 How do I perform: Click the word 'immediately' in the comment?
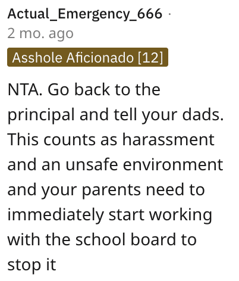click(56, 216)
